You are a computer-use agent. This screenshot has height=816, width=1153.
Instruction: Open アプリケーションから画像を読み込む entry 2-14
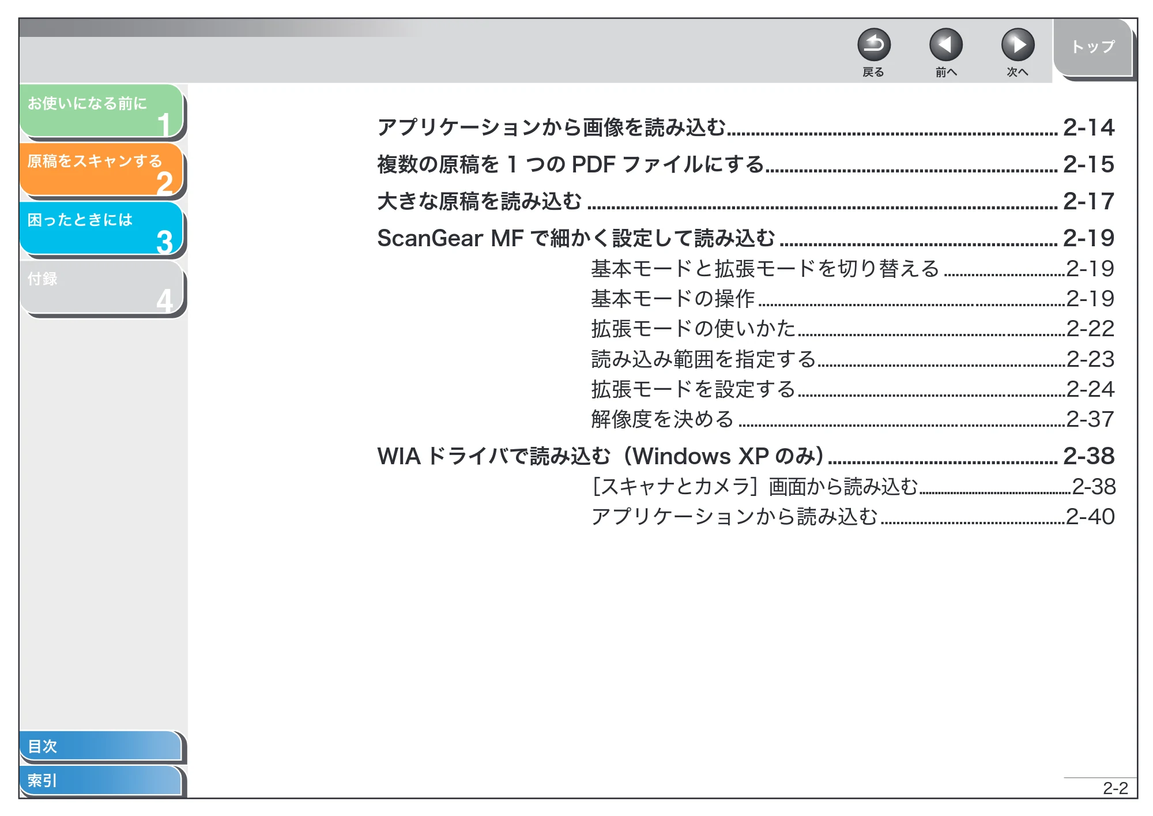[745, 127]
